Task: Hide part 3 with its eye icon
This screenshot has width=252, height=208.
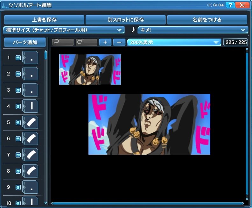Action: click(x=18, y=90)
